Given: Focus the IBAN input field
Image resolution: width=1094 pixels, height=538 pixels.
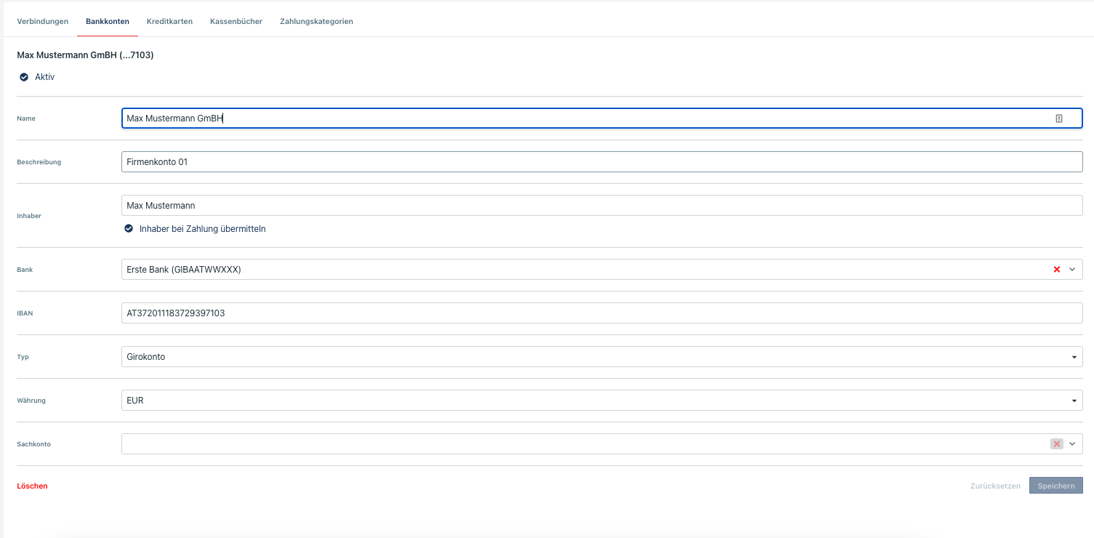Looking at the screenshot, I should tap(601, 313).
